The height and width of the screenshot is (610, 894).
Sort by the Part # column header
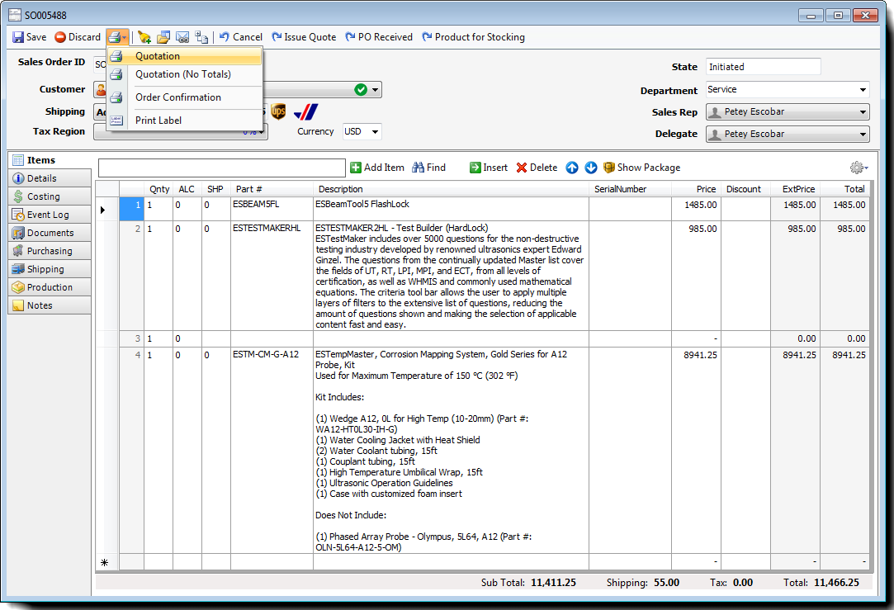pyautogui.click(x=272, y=189)
